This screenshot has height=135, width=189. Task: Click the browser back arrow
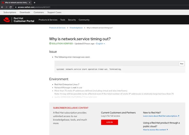tap(2, 7)
